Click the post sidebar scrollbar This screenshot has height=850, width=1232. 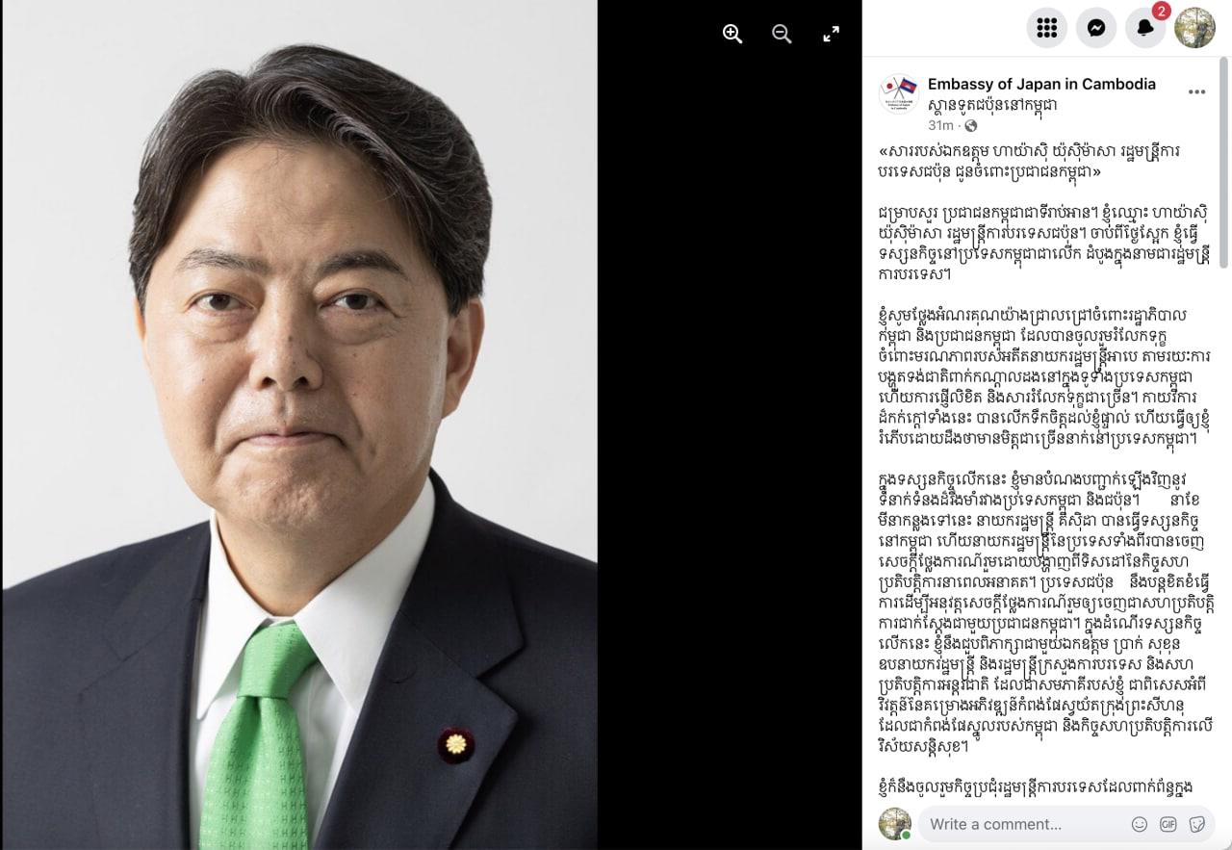click(x=1224, y=162)
